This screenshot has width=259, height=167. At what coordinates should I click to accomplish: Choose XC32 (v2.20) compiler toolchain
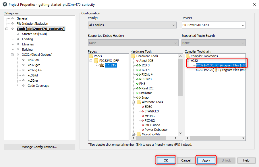tap(220, 70)
